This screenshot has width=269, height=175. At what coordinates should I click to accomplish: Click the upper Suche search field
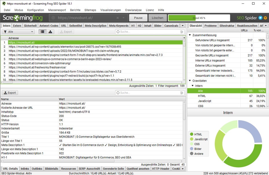click(150, 32)
